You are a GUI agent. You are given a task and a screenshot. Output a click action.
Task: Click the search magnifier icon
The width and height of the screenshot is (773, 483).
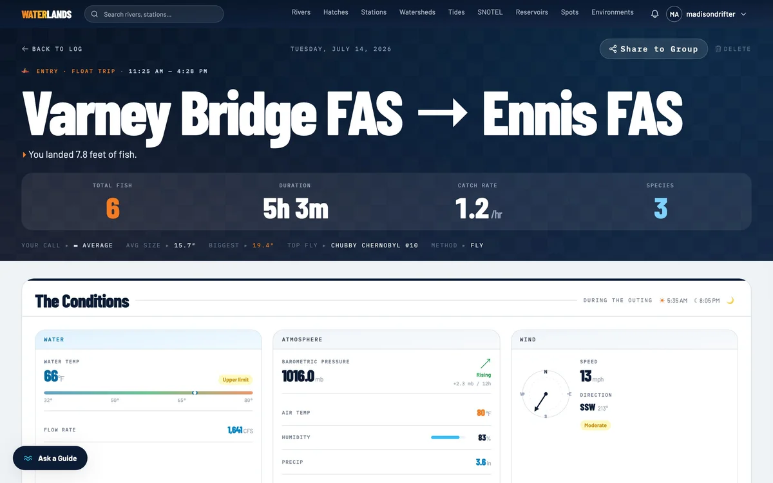pyautogui.click(x=95, y=14)
